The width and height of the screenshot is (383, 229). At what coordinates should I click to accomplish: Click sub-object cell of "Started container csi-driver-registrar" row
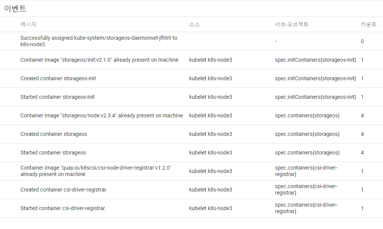click(306, 208)
